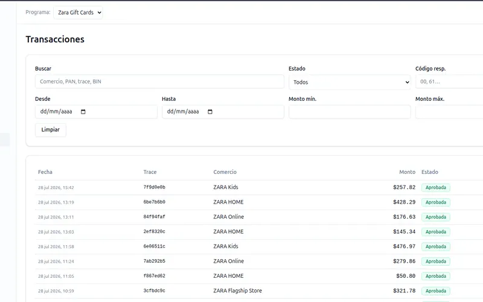Click the date 28 jul 2026, 10:59
483x302 pixels.
point(56,291)
